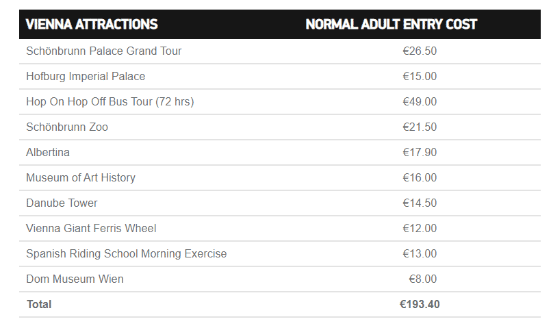Select Hop On Hop Off Bus Tour
Image resolution: width=551 pixels, height=328 pixels.
[x=110, y=101]
